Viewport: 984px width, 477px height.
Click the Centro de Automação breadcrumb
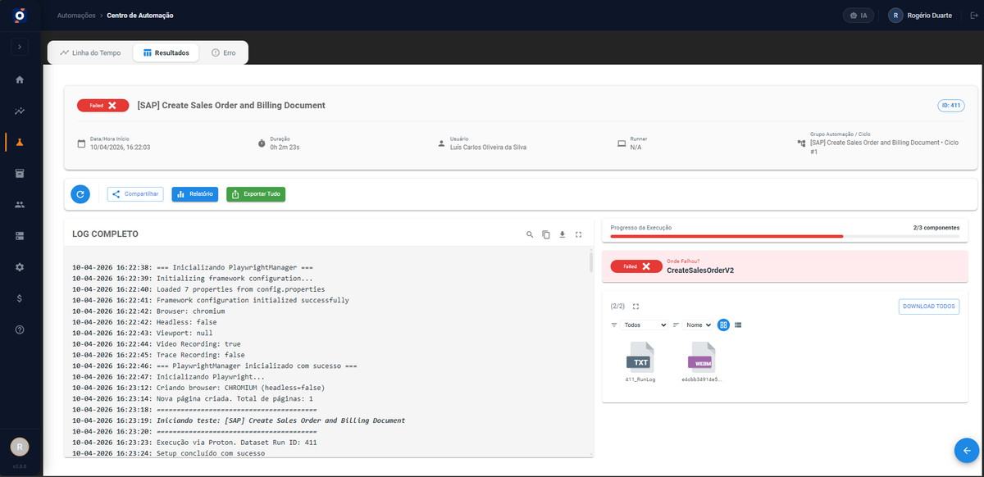coord(140,16)
